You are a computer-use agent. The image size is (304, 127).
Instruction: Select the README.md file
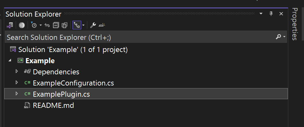pos(53,105)
